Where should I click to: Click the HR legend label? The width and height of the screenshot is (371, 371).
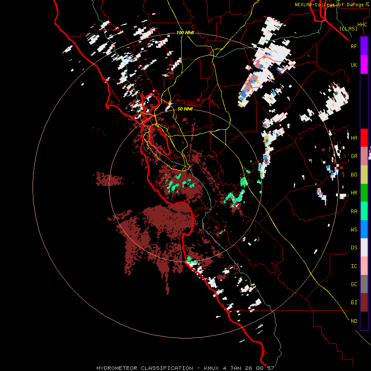click(354, 193)
